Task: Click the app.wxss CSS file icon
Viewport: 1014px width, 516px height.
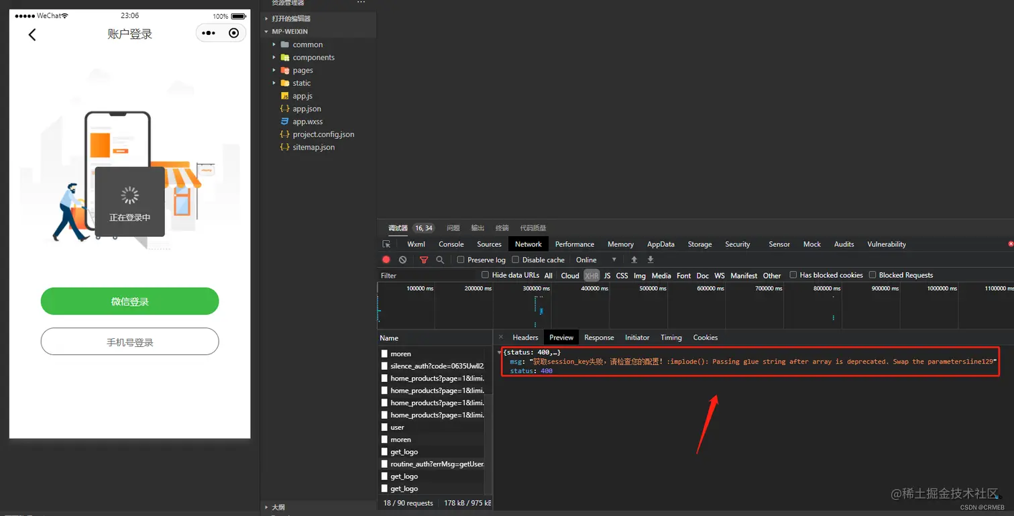Action: click(x=284, y=121)
